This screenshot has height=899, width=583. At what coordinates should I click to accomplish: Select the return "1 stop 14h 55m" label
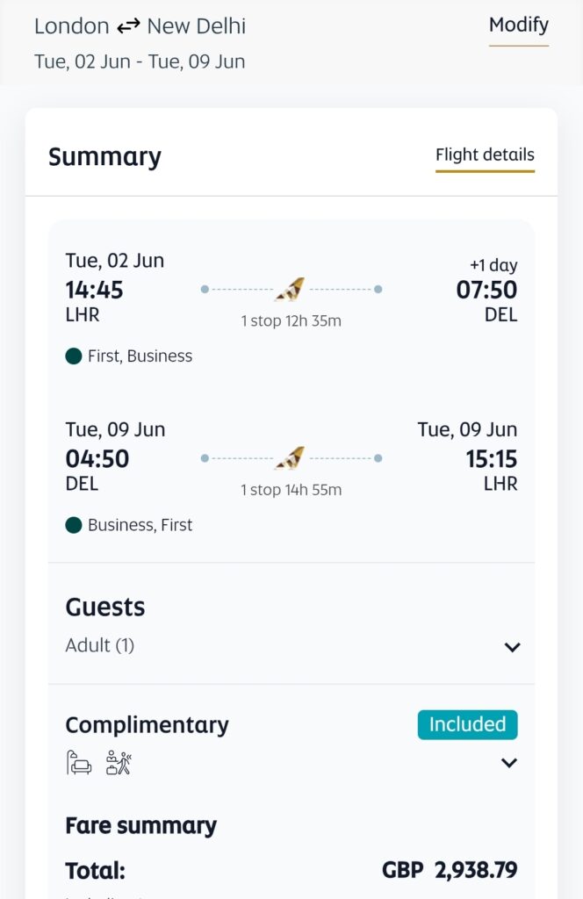[x=291, y=490]
